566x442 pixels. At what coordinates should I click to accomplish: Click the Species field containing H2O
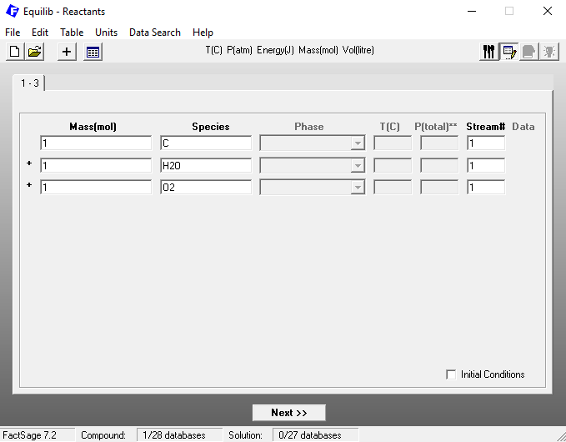point(206,166)
